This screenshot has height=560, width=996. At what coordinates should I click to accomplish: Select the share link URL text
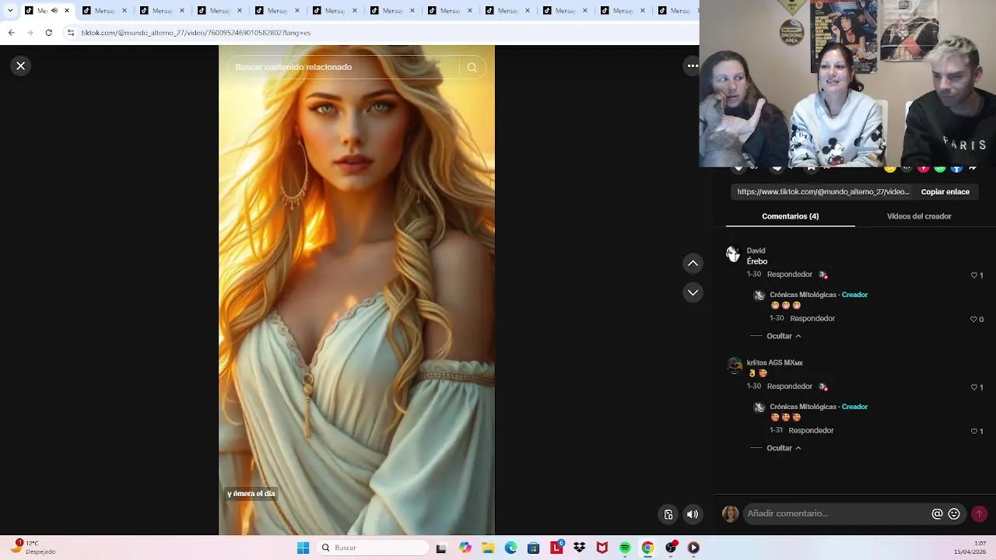click(822, 191)
